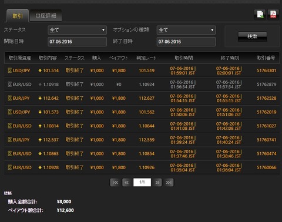282x222 pixels.
Task: Click the judgment rate 101.562
Action: point(147,112)
